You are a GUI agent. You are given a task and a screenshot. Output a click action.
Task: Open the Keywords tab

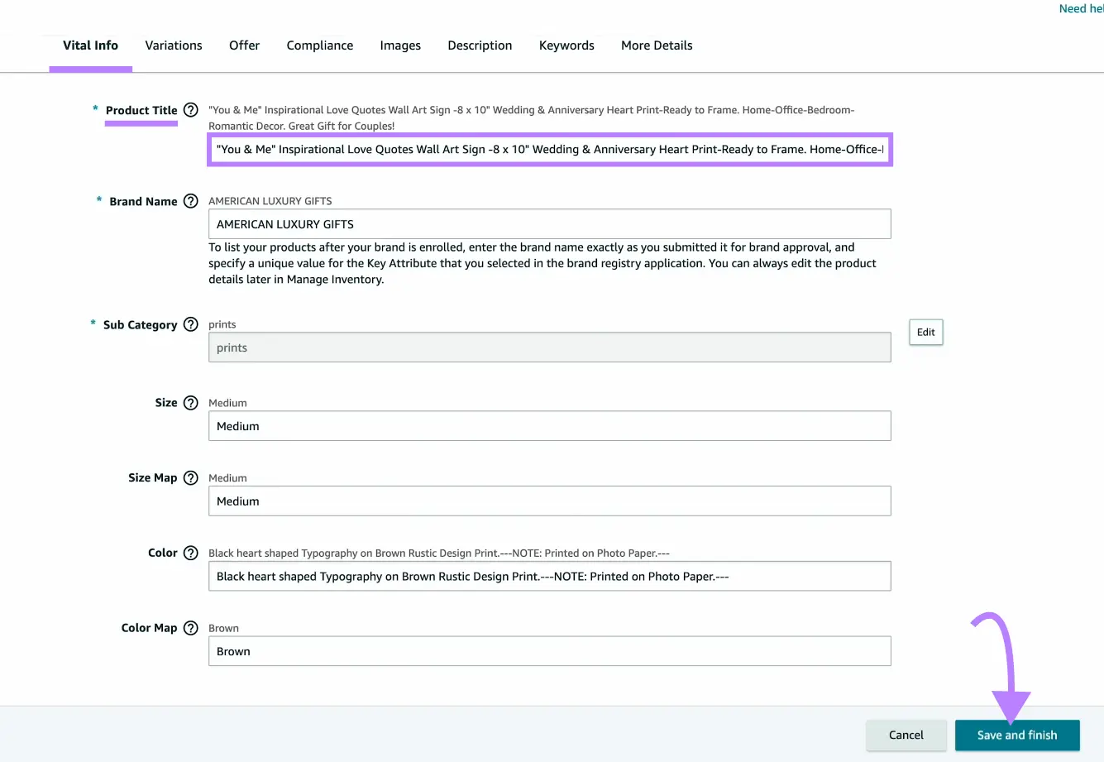point(566,46)
